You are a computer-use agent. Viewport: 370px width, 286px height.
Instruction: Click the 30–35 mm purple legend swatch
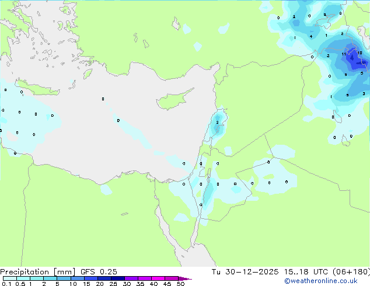131,278
